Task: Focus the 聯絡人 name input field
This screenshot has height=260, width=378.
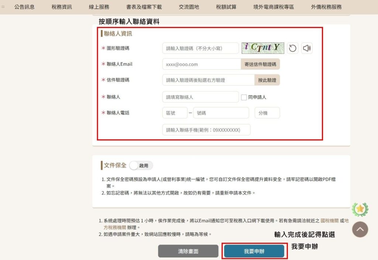Action: pyautogui.click(x=200, y=97)
